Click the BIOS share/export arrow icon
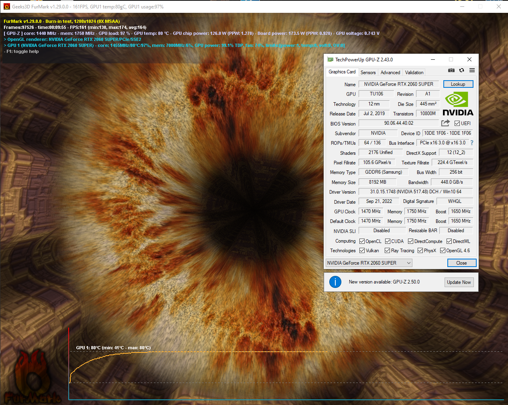The image size is (508, 405). click(445, 123)
